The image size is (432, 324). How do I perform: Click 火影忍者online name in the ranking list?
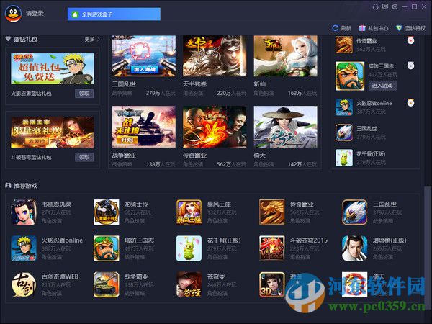click(x=374, y=103)
